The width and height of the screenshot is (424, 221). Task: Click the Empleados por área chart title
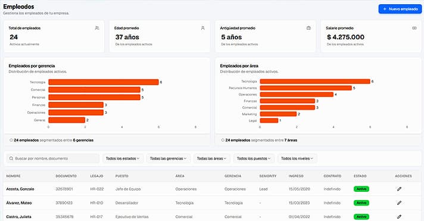[x=239, y=66]
